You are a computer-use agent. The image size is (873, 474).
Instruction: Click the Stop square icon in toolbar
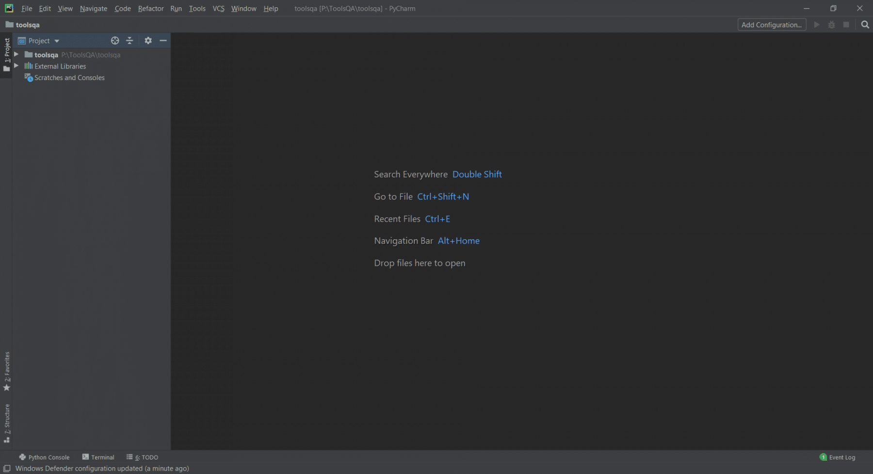click(x=846, y=25)
